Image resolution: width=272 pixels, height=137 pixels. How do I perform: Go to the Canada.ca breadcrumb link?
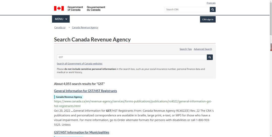point(60,27)
